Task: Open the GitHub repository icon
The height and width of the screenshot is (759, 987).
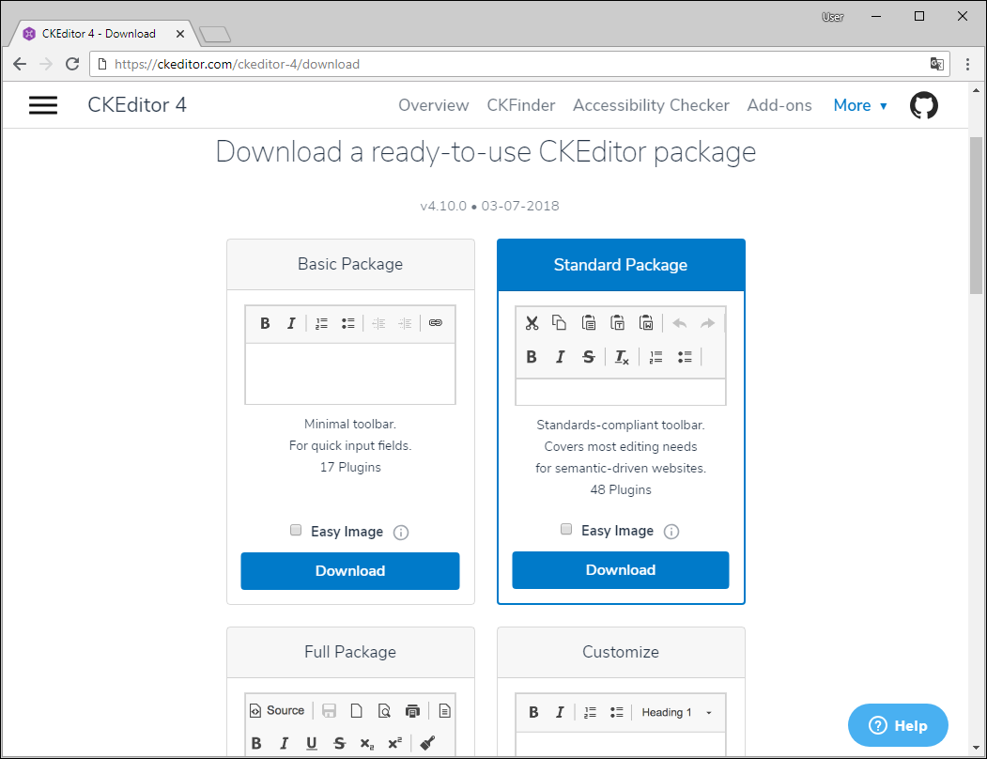Action: [x=923, y=105]
